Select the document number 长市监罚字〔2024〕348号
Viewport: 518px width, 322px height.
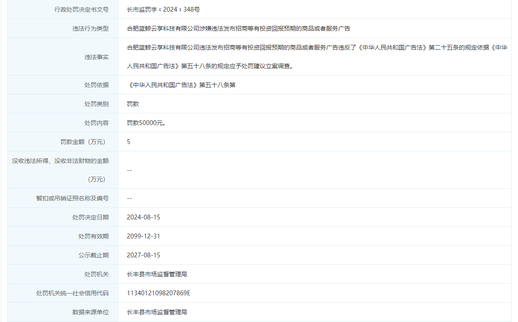(x=163, y=9)
